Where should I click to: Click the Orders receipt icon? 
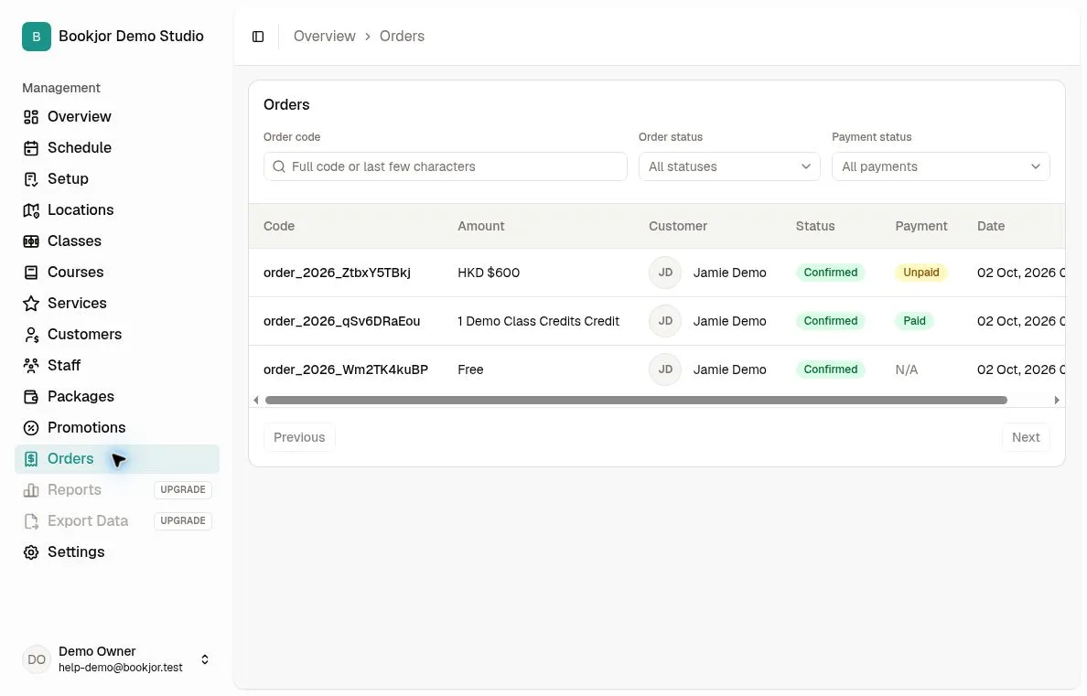(31, 459)
